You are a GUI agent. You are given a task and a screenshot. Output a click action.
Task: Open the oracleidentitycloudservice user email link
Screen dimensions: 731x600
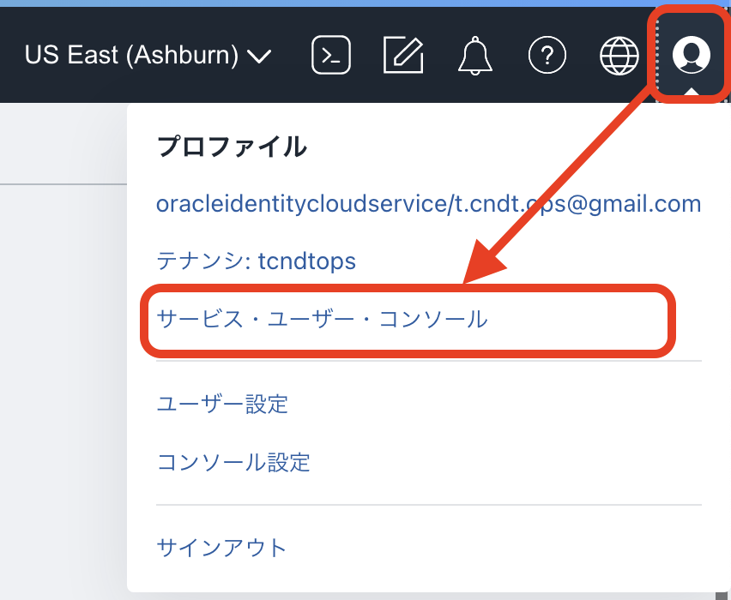[428, 203]
